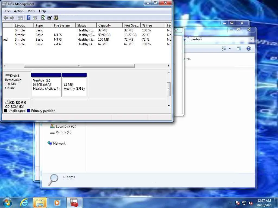Open the view options dropdown arrow in Explorer
278x208 pixels.
(x=230, y=48)
